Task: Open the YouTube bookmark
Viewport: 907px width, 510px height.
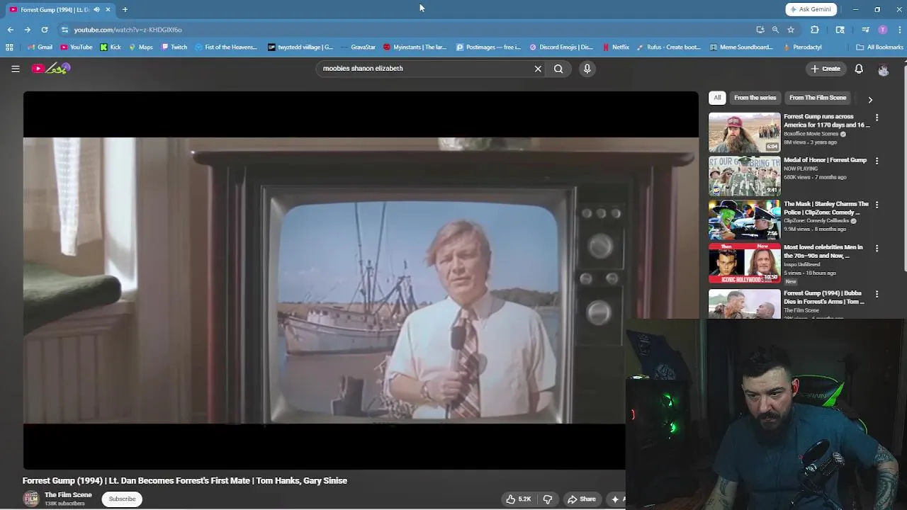Action: (x=77, y=47)
